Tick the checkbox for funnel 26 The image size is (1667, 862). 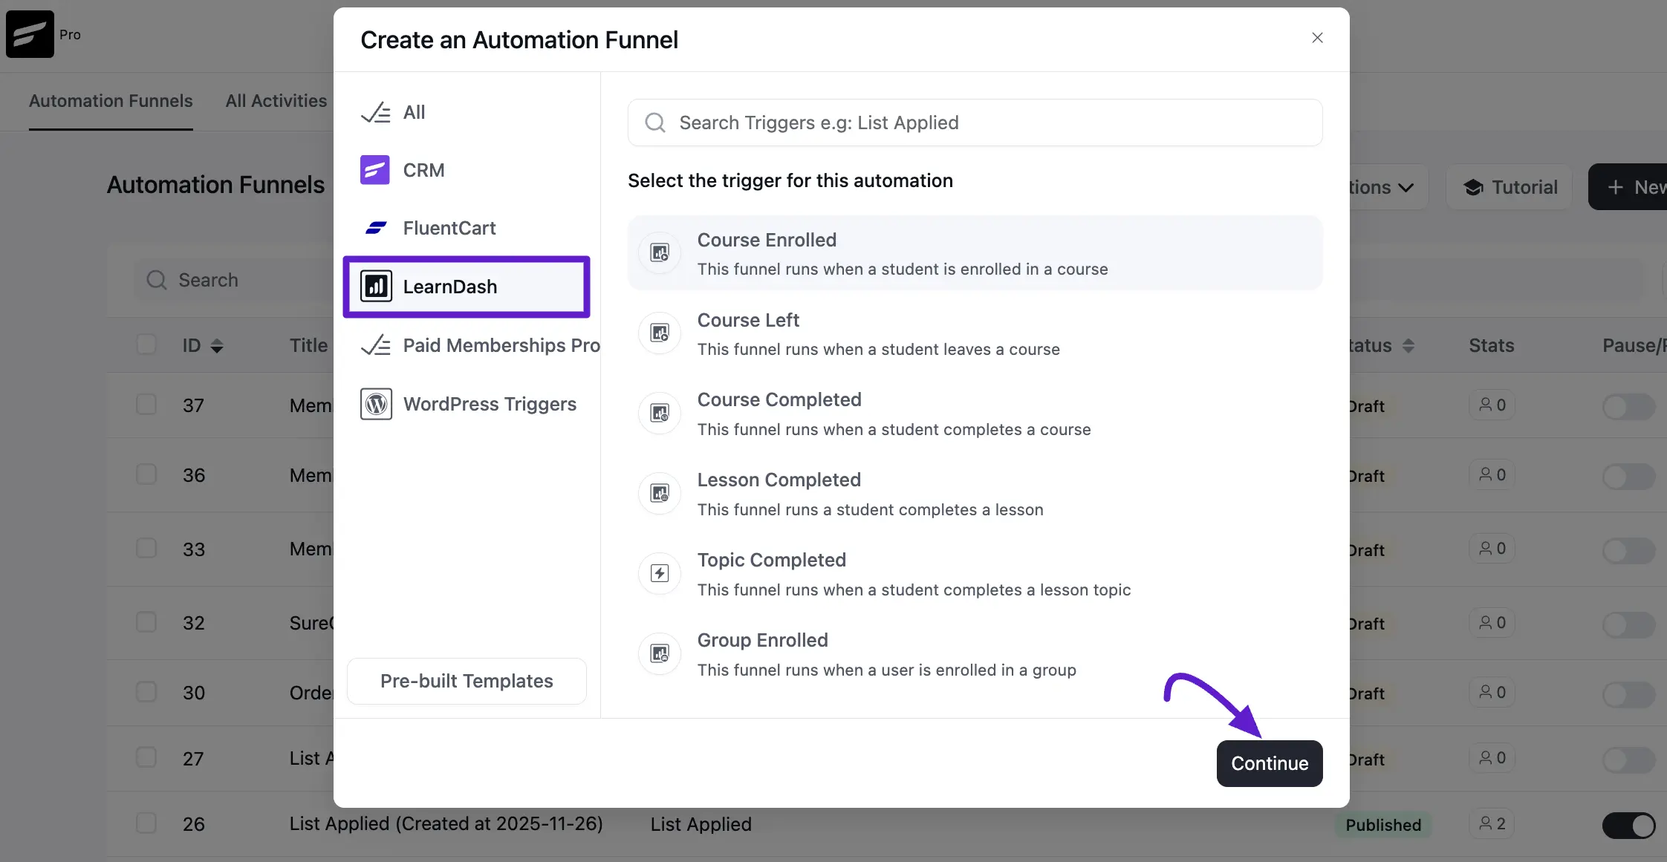(x=146, y=823)
